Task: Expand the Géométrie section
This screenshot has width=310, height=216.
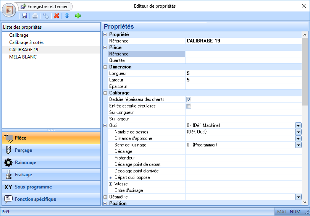Action: [x=105, y=197]
